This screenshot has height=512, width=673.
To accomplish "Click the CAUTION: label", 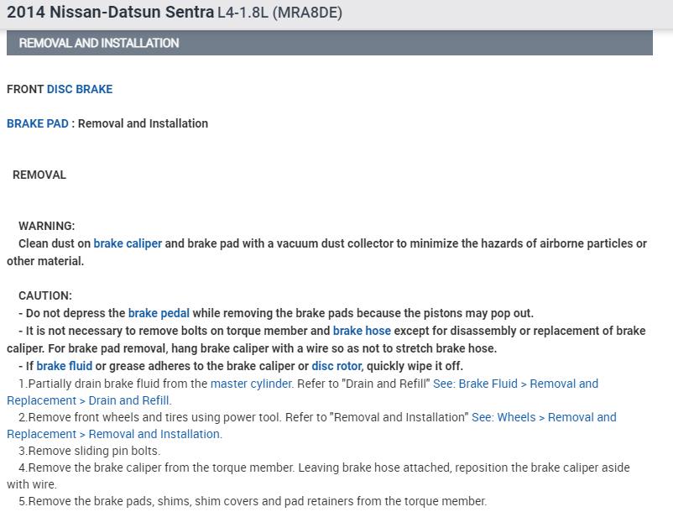I will pos(45,296).
